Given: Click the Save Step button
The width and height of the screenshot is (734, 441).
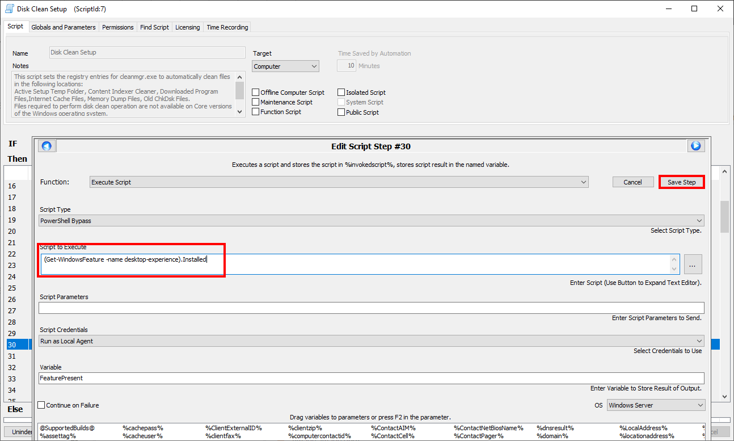Looking at the screenshot, I should pos(681,182).
